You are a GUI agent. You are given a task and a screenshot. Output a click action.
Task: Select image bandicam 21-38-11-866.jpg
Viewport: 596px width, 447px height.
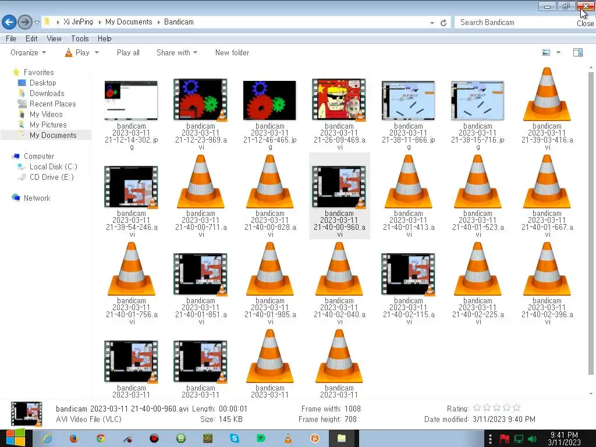click(x=408, y=100)
